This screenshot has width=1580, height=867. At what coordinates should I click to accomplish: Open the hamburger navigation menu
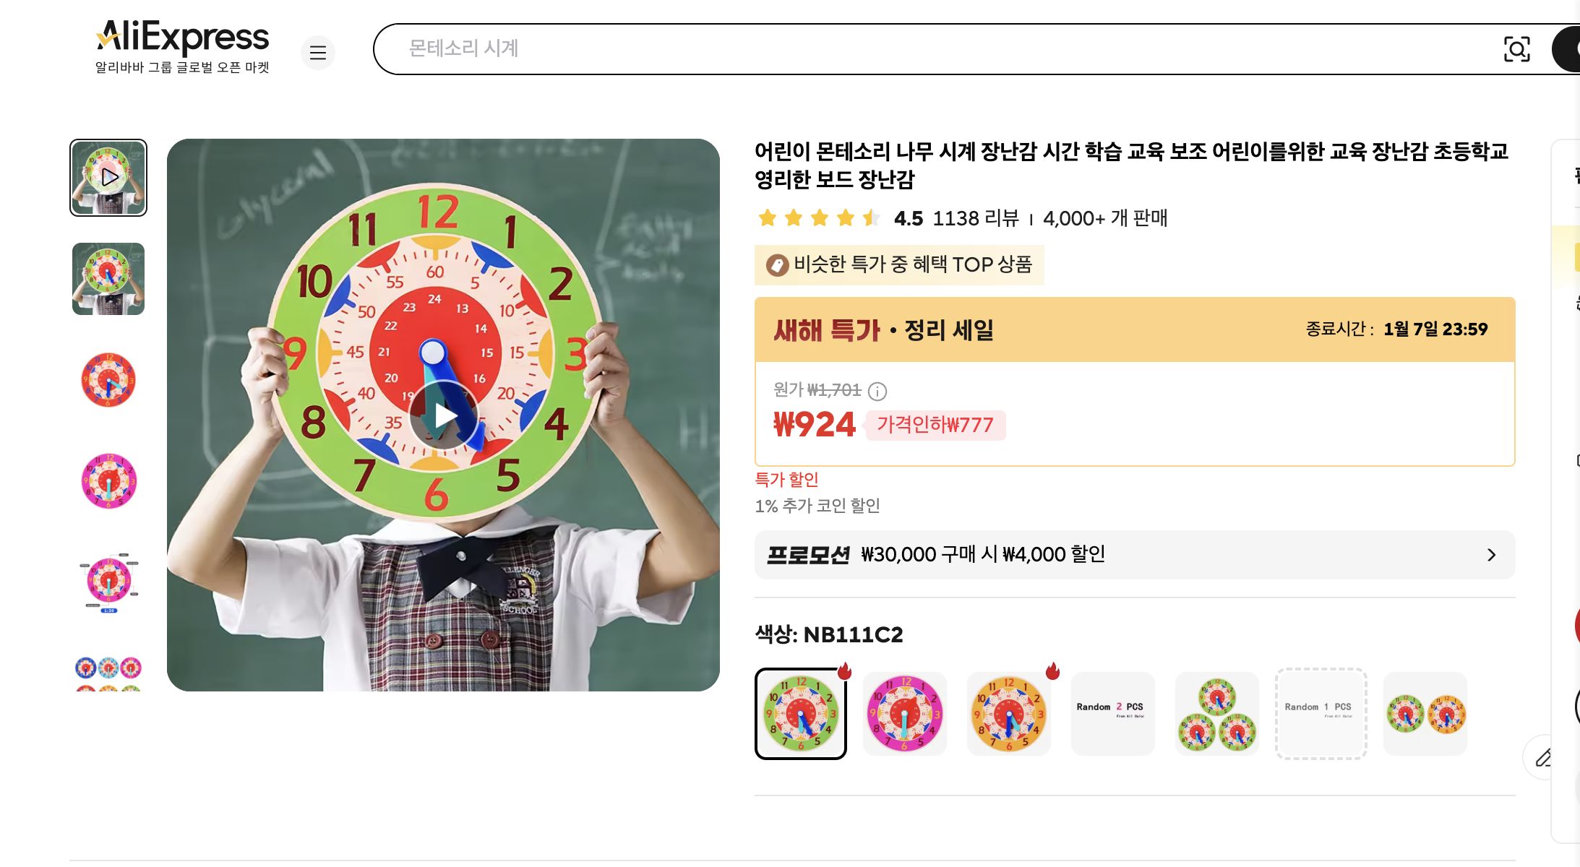coord(318,52)
